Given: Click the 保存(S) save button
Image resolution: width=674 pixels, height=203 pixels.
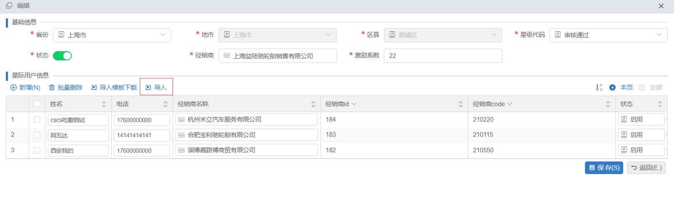Looking at the screenshot, I should tap(604, 168).
